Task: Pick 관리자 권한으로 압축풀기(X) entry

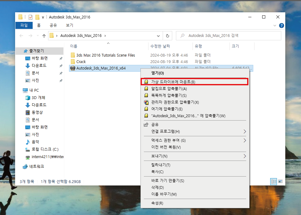Action: [195, 102]
